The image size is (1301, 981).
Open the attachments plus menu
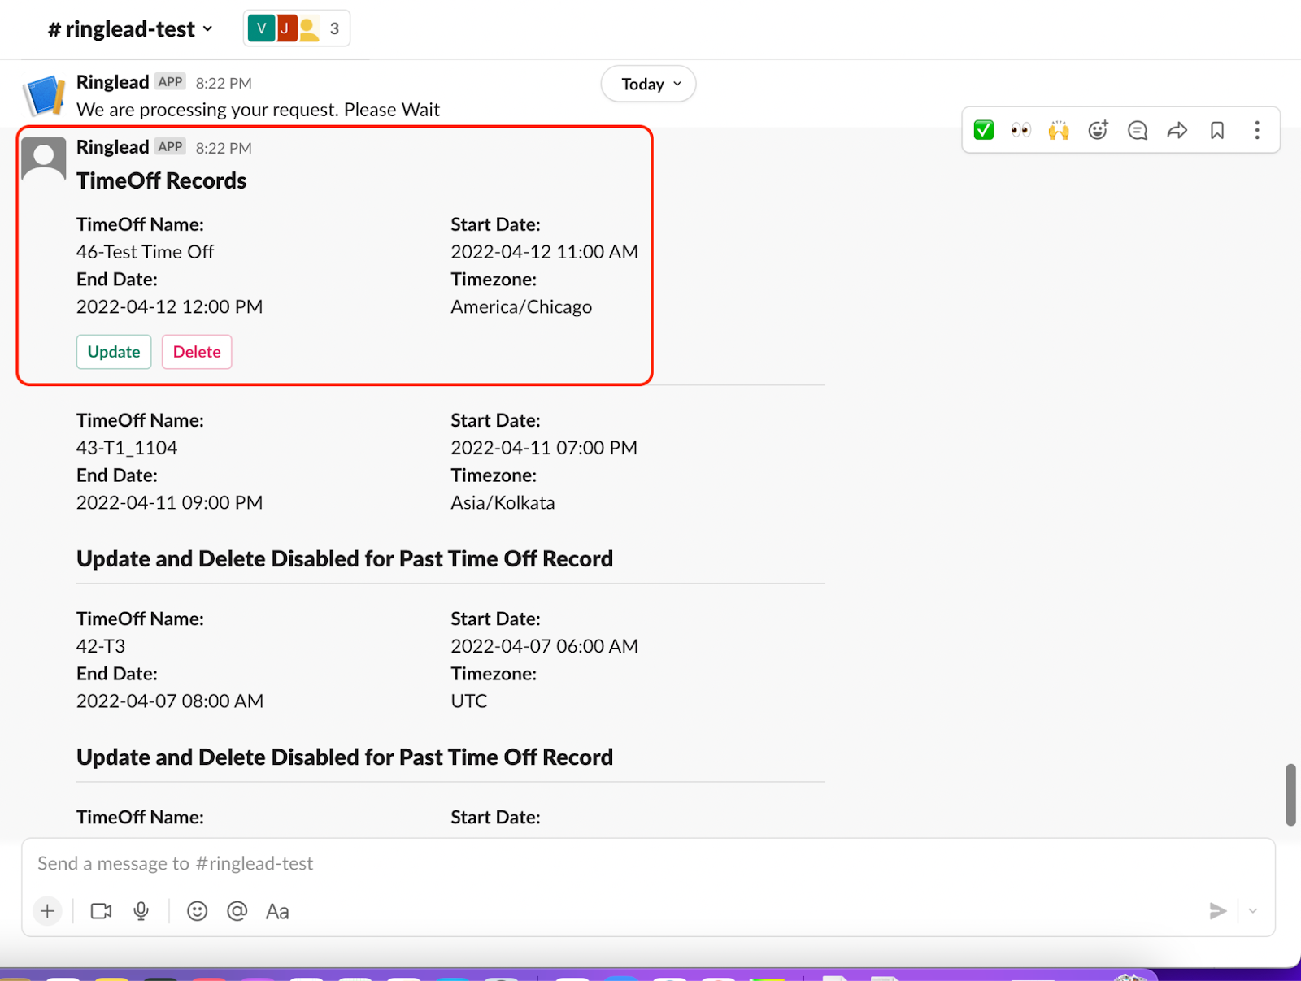coord(47,911)
